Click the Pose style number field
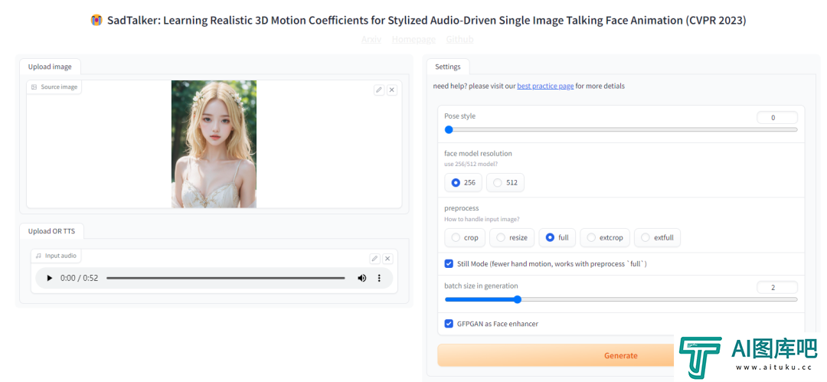Screen dimensions: 827x382 [777, 118]
